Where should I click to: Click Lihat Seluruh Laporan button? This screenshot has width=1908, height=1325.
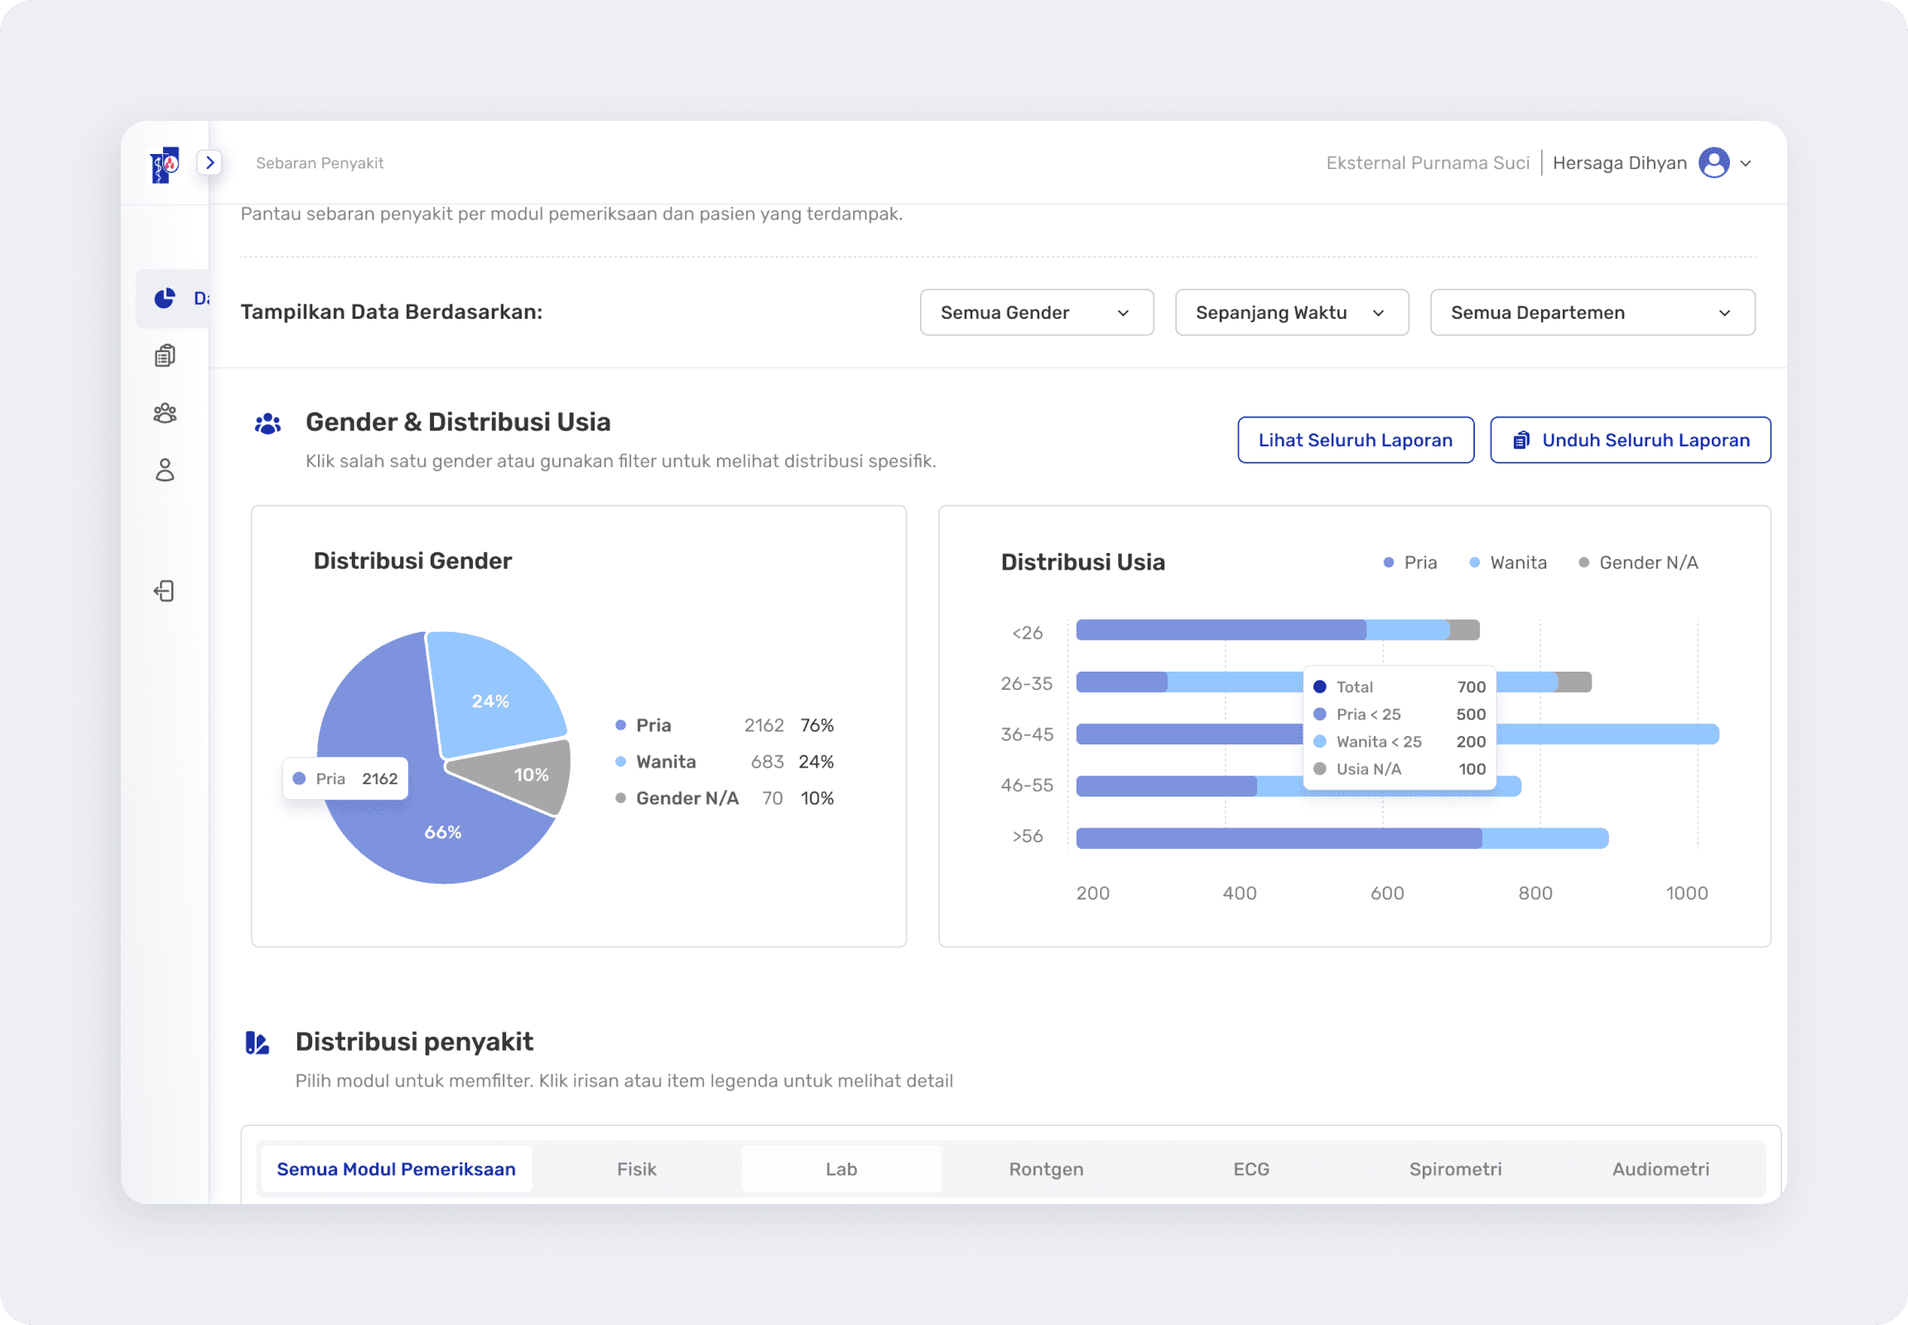pos(1355,440)
